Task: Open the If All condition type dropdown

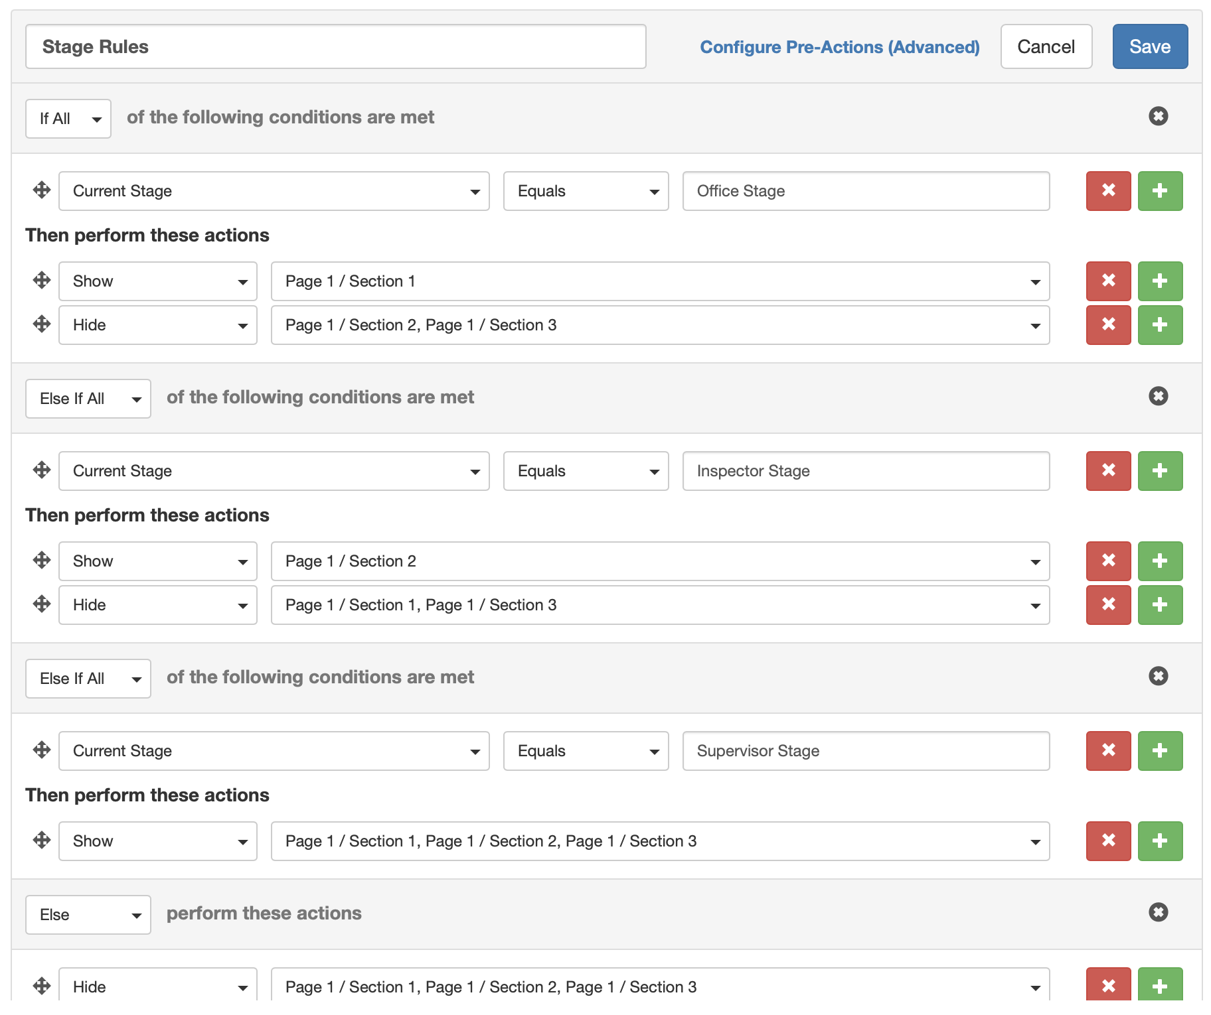Action: pos(68,119)
